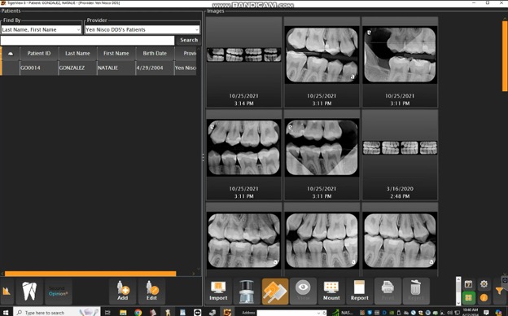508x316 pixels.
Task: Click the orange filter funnel icon
Action: (x=499, y=291)
